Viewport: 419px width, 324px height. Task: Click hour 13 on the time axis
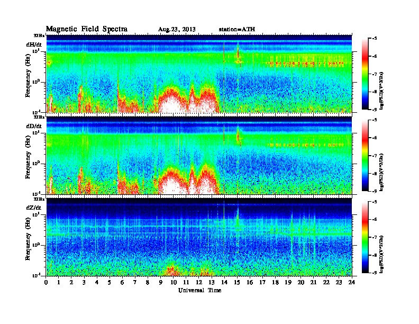click(x=212, y=282)
